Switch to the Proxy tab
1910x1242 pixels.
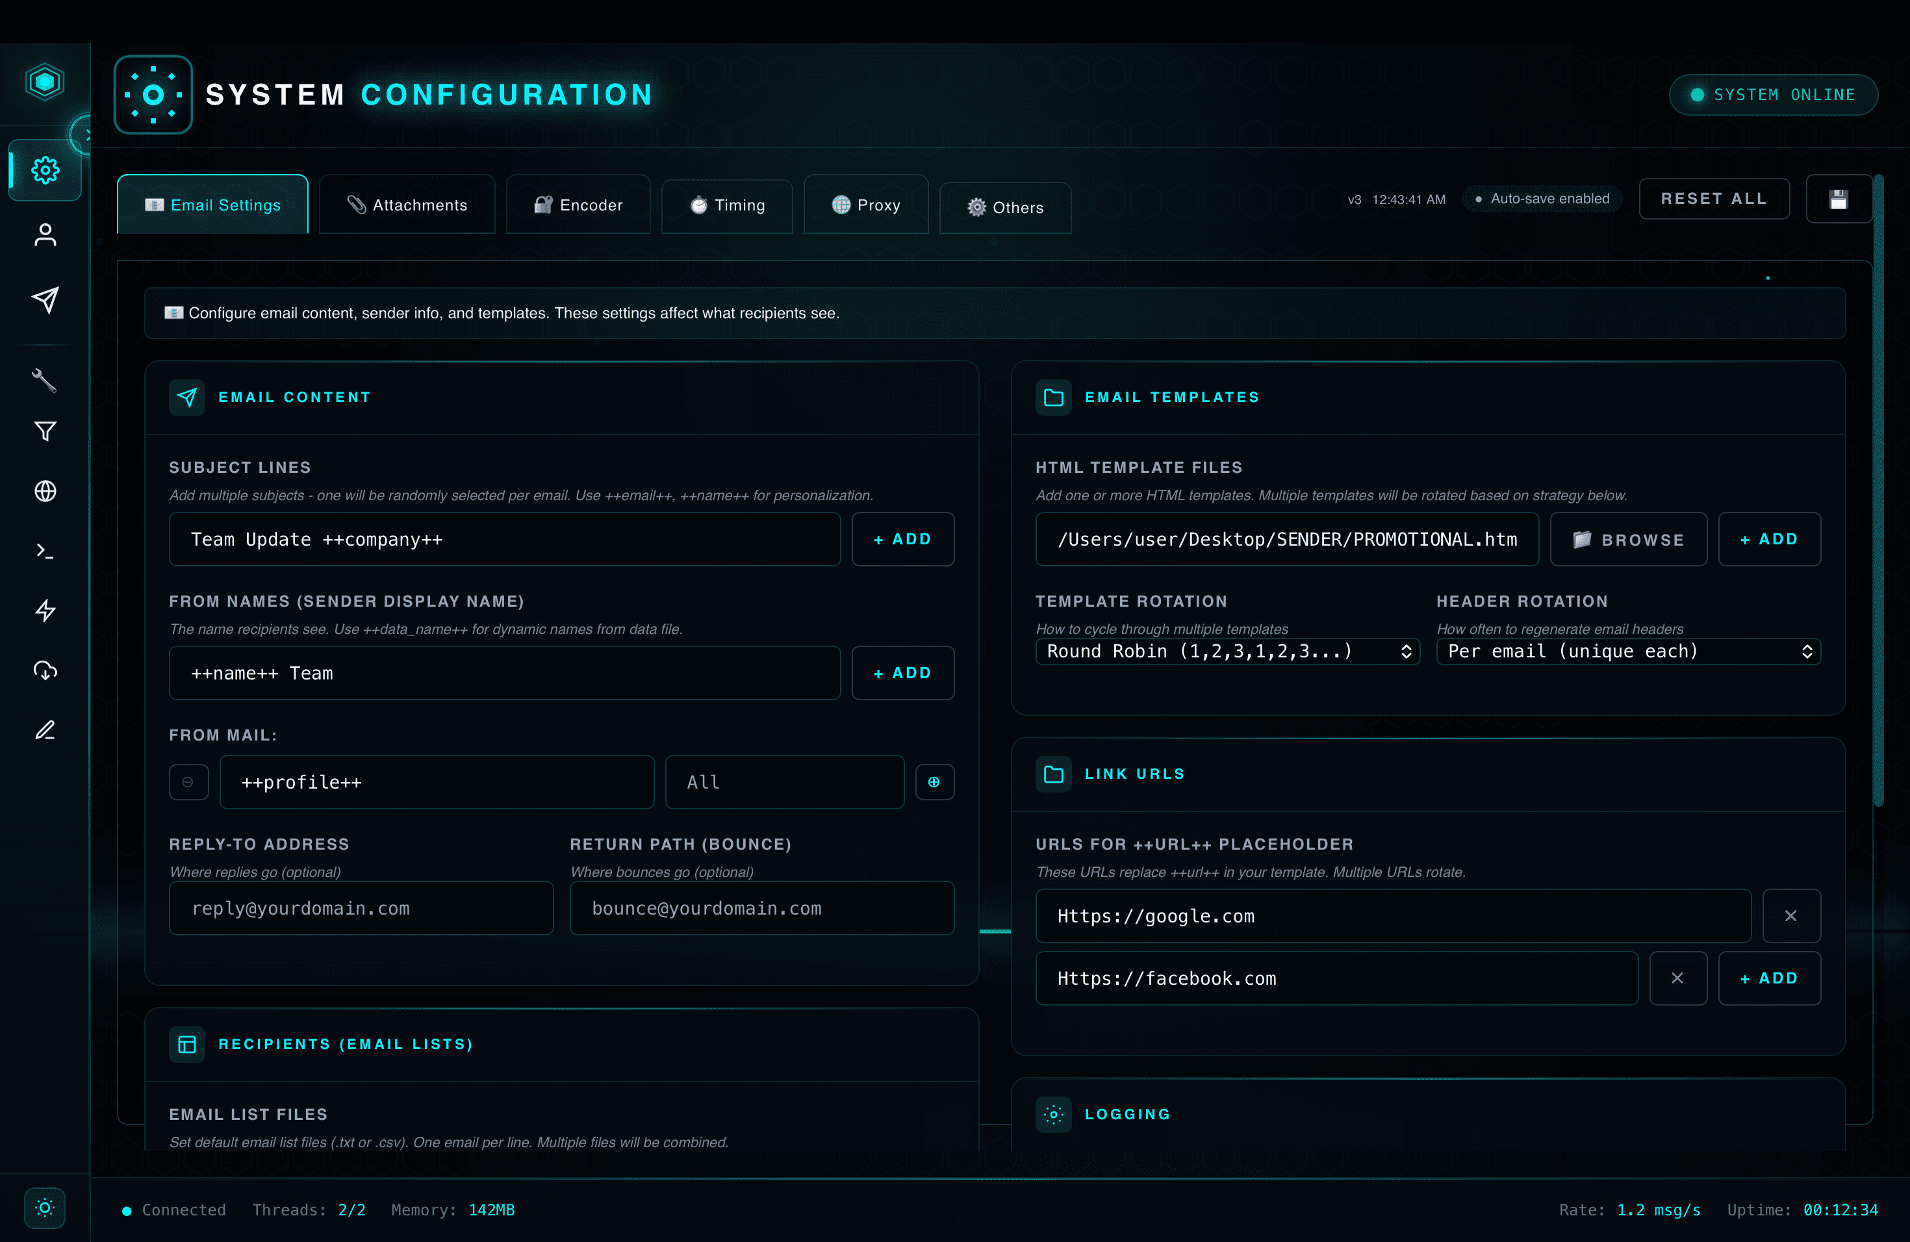(865, 205)
